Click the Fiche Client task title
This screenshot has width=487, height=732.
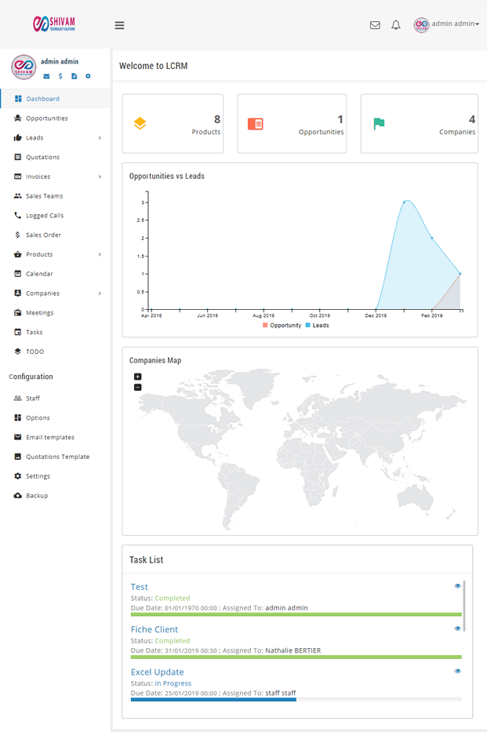(x=154, y=629)
